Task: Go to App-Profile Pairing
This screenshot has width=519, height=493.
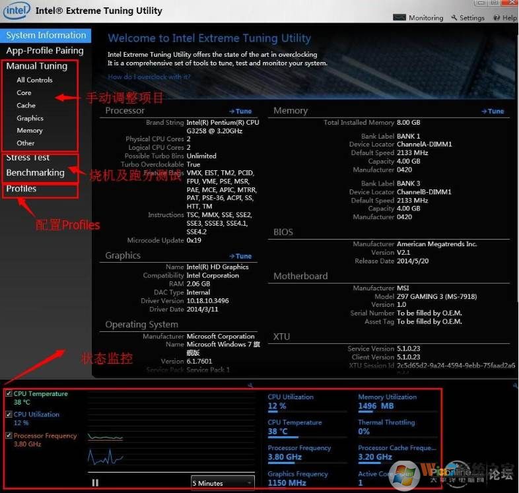Action: pos(45,51)
